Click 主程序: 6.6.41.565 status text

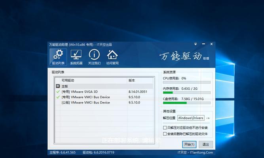tap(63, 152)
